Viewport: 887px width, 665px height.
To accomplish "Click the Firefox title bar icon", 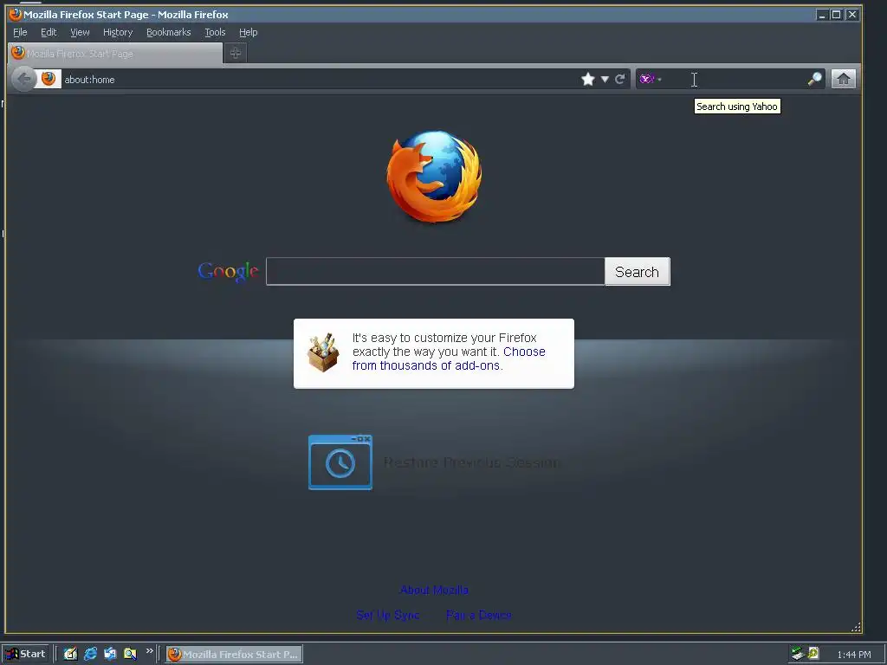I will pyautogui.click(x=16, y=14).
